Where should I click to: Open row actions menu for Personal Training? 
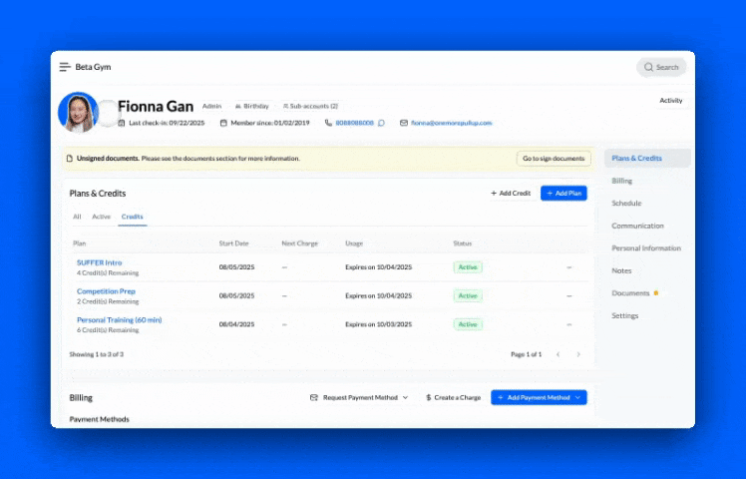(x=569, y=324)
